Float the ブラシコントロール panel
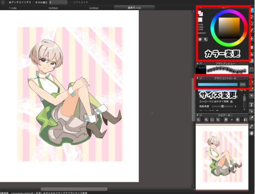This screenshot has height=194, width=255. [201, 78]
